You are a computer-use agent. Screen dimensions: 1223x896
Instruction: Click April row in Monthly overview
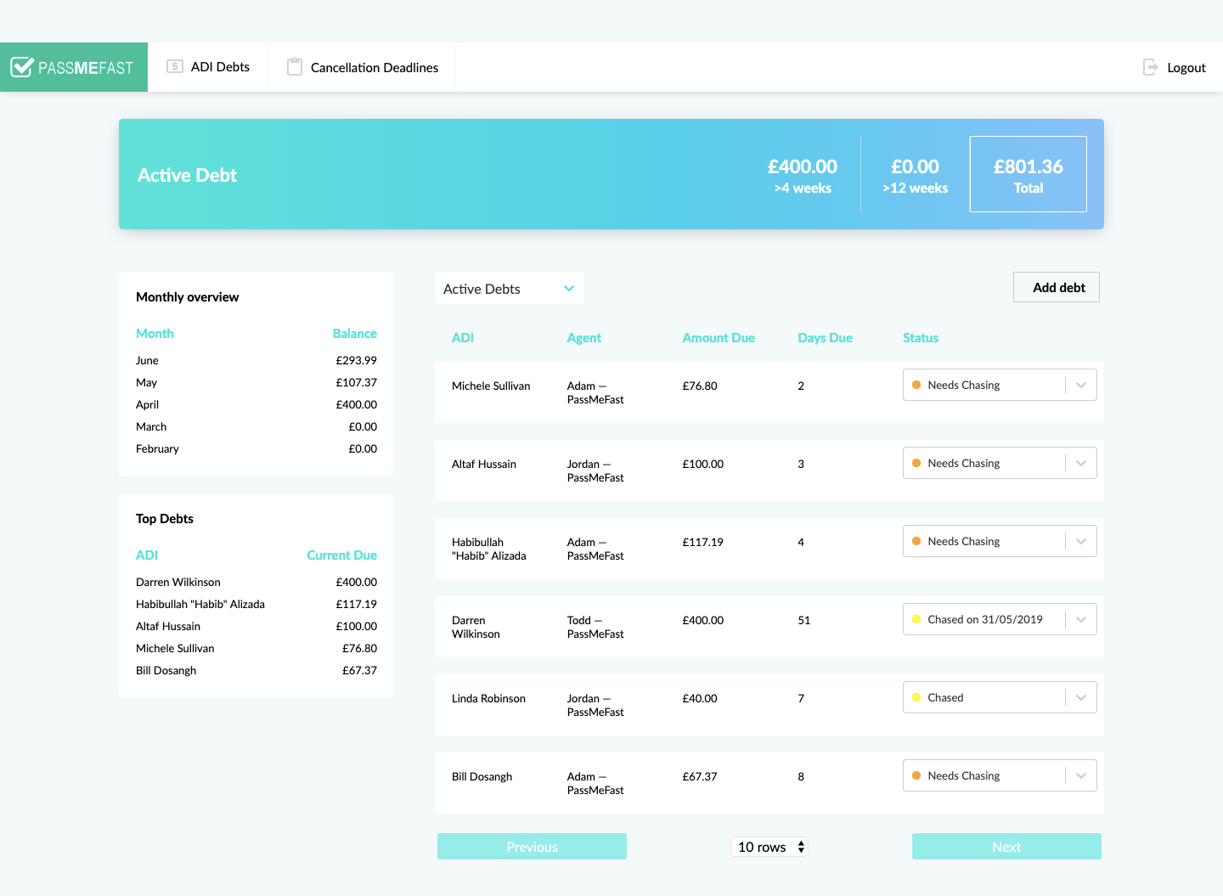pos(256,404)
